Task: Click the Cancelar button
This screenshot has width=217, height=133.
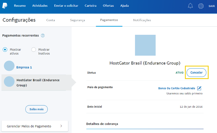Action: tap(196, 73)
